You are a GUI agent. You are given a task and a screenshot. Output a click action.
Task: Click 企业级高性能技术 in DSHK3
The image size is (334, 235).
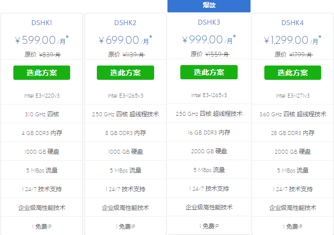click(x=209, y=207)
